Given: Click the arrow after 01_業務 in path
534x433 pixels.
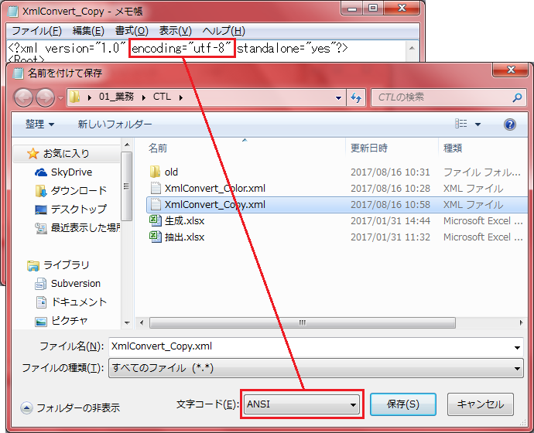Looking at the screenshot, I should pyautogui.click(x=144, y=97).
